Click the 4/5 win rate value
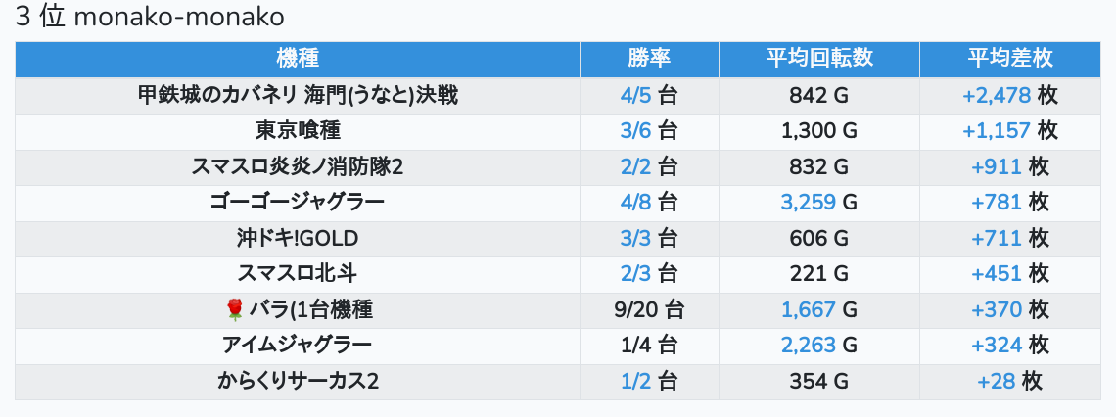The width and height of the screenshot is (1116, 417). point(635,95)
